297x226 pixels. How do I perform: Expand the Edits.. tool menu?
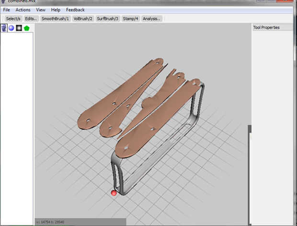31,18
